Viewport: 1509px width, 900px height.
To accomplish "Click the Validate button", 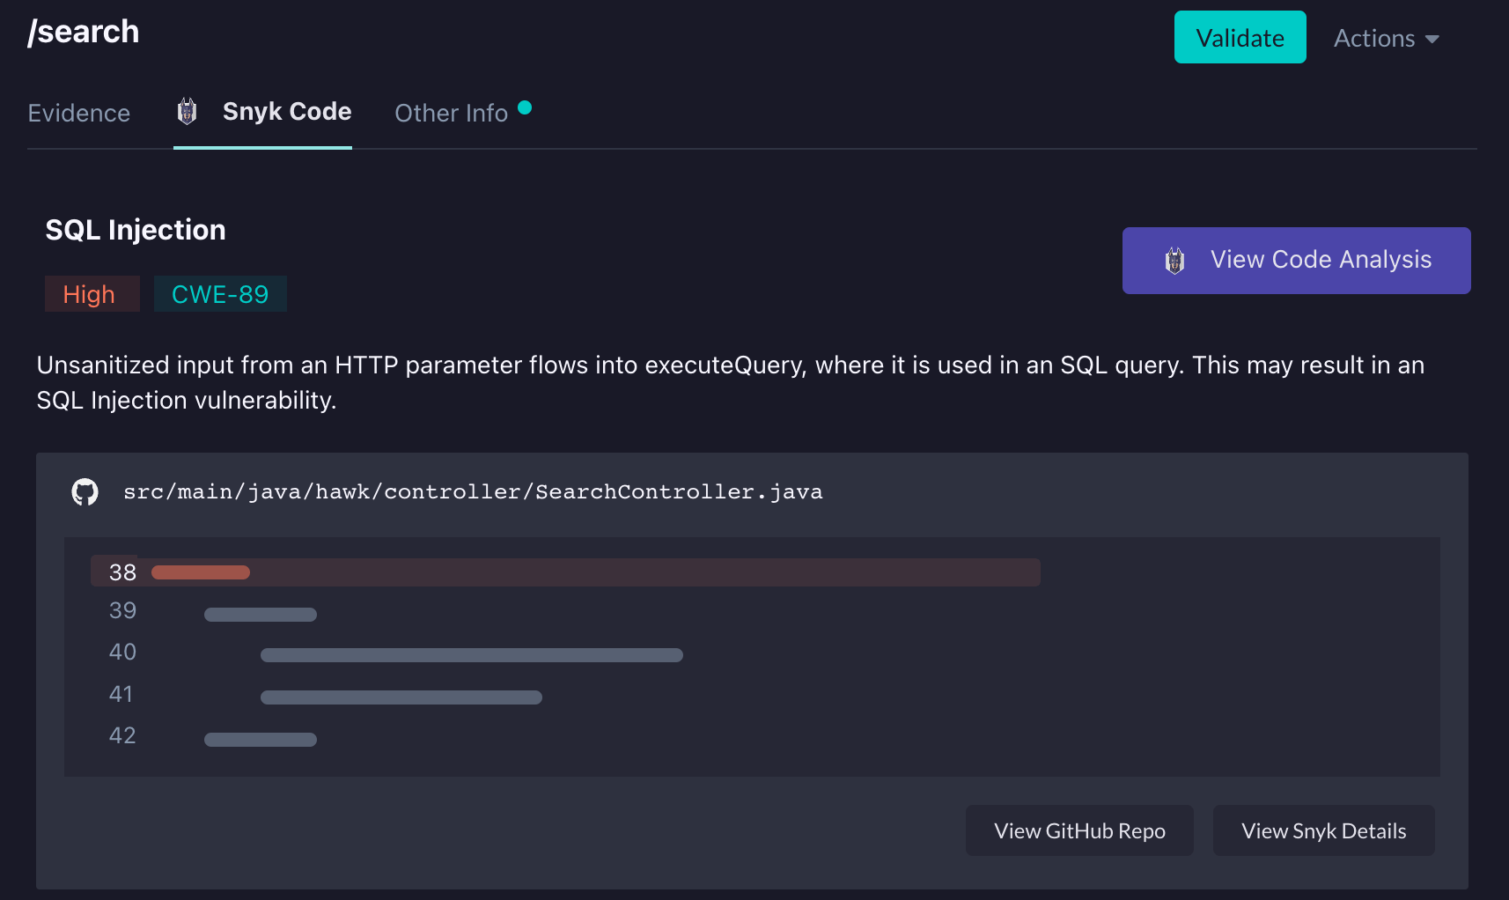I will tap(1240, 37).
